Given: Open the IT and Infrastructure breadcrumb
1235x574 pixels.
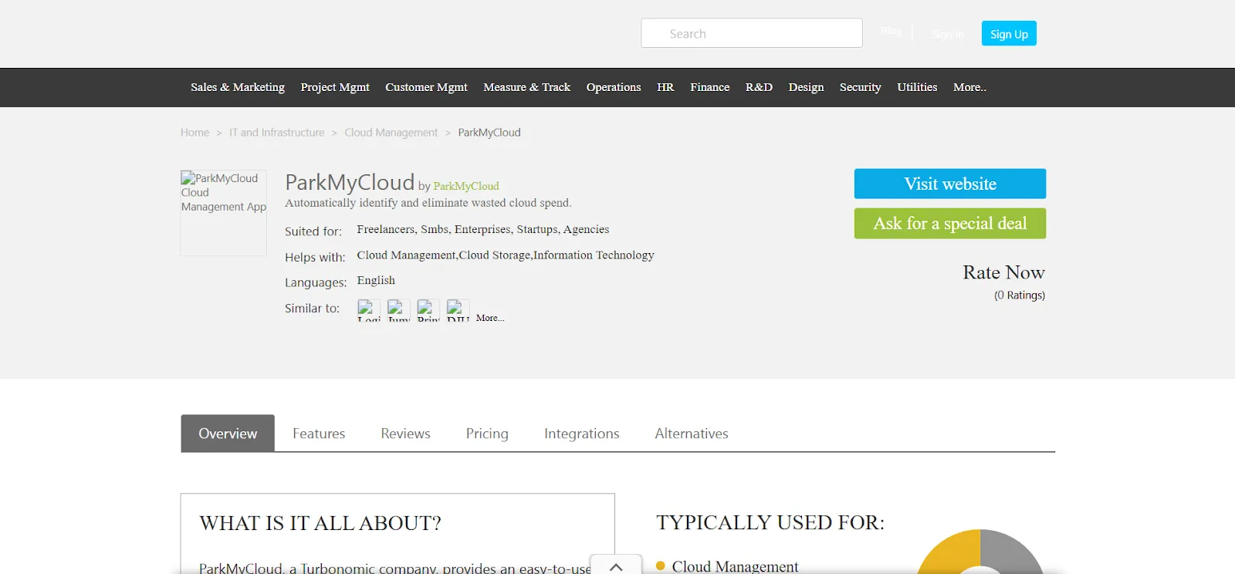Looking at the screenshot, I should tap(277, 133).
